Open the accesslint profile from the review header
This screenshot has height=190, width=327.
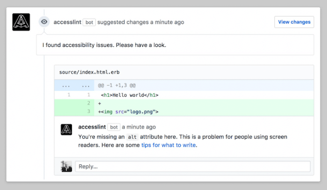coord(67,22)
